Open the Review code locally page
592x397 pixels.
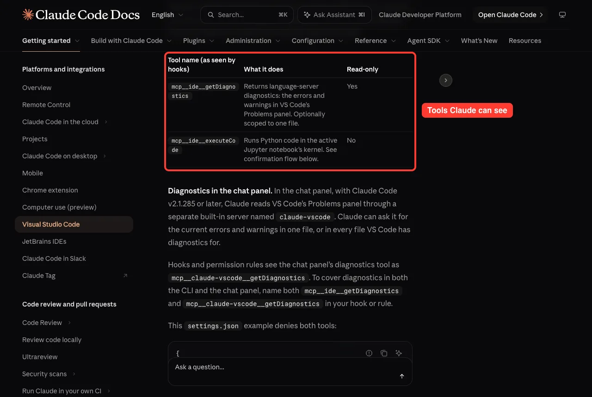click(52, 340)
